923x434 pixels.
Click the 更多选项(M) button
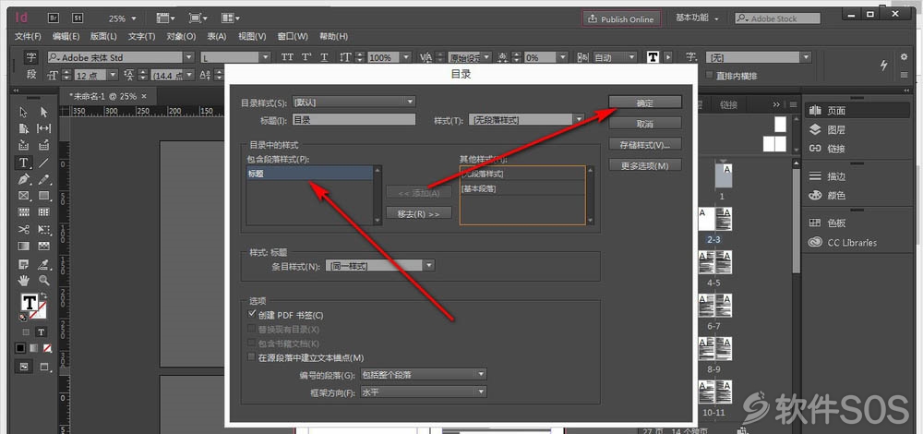point(645,165)
